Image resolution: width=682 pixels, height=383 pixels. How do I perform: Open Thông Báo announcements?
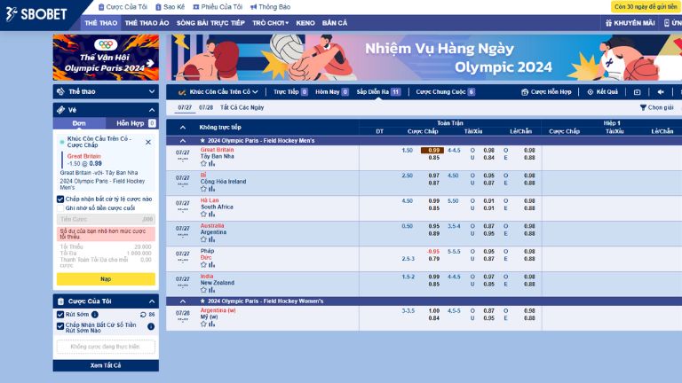[x=270, y=7]
